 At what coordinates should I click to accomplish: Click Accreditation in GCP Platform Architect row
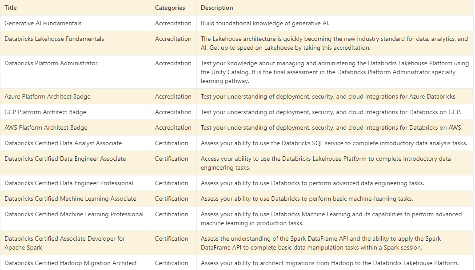[x=173, y=112]
